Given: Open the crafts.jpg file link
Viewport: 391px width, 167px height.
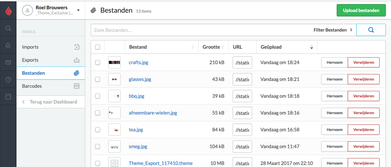Looking at the screenshot, I should [x=138, y=62].
